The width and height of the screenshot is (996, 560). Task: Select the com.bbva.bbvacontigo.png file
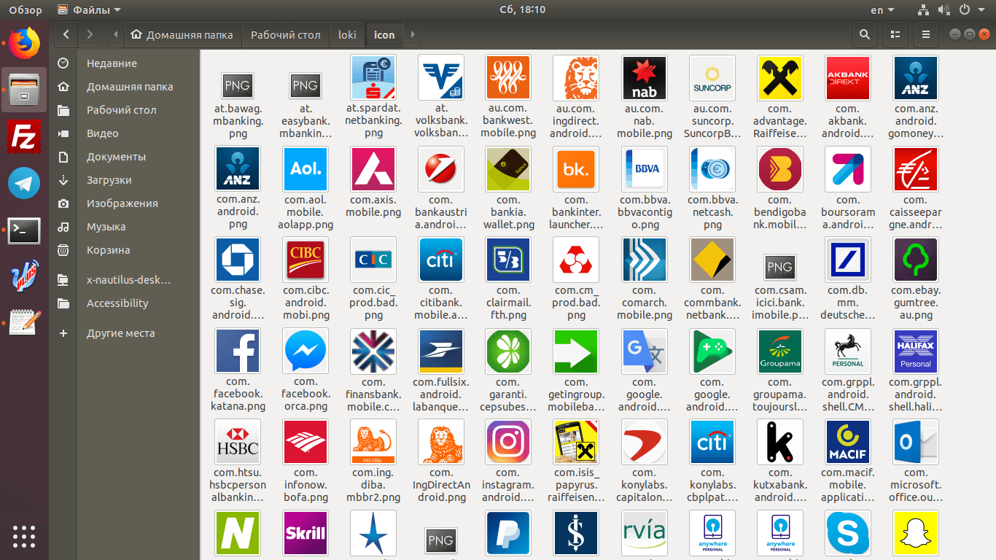(x=644, y=169)
